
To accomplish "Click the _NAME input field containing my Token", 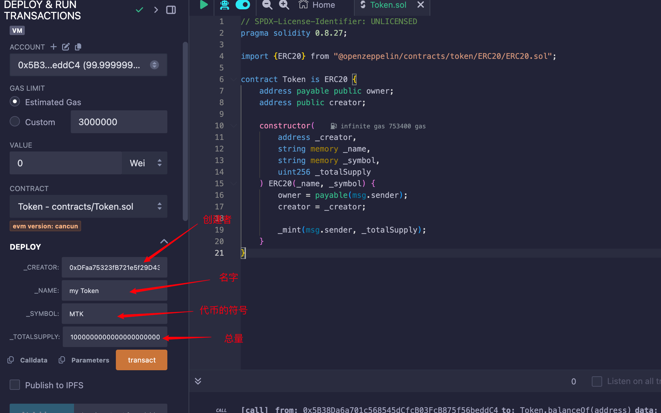I will (x=115, y=290).
